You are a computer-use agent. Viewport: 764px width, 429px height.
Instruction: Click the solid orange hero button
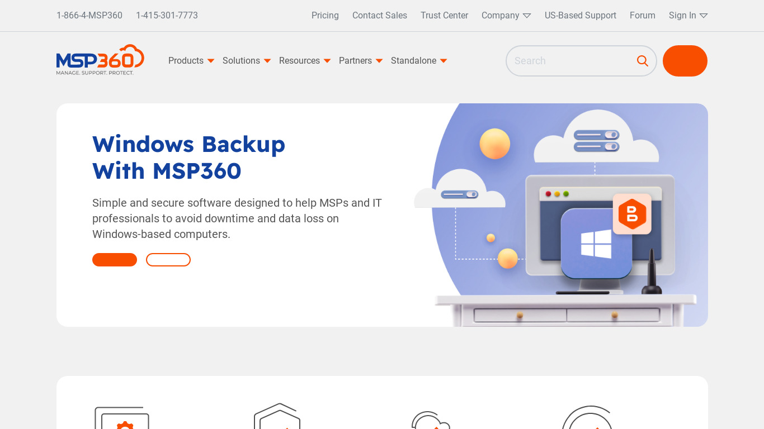[x=115, y=260]
